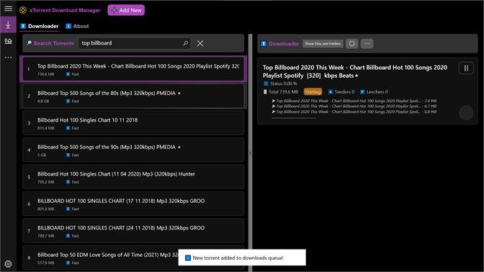Viewport: 484px width, 272px height.
Task: Switch to the About tab
Action: click(x=78, y=26)
